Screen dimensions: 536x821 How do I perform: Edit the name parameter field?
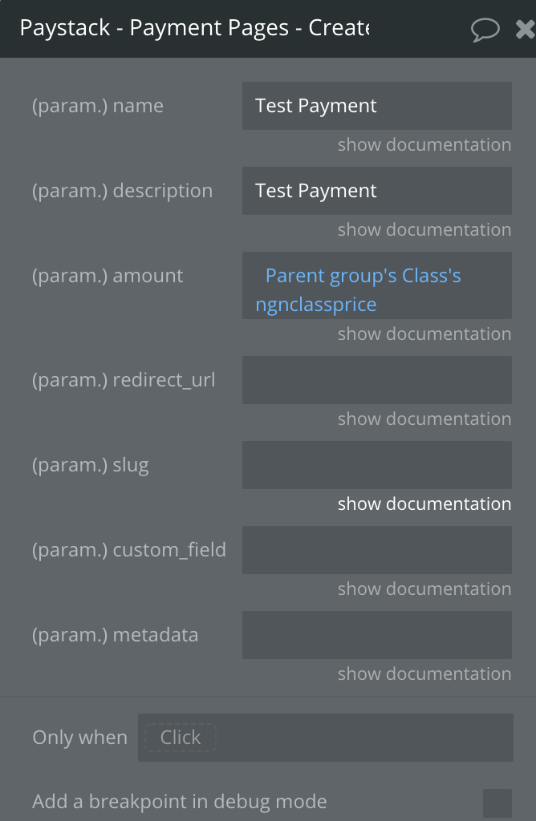point(376,106)
